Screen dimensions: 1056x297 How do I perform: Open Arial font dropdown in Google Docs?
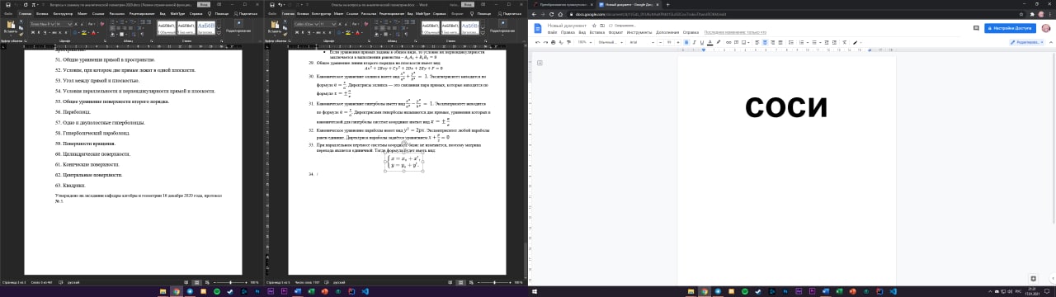pyautogui.click(x=642, y=42)
